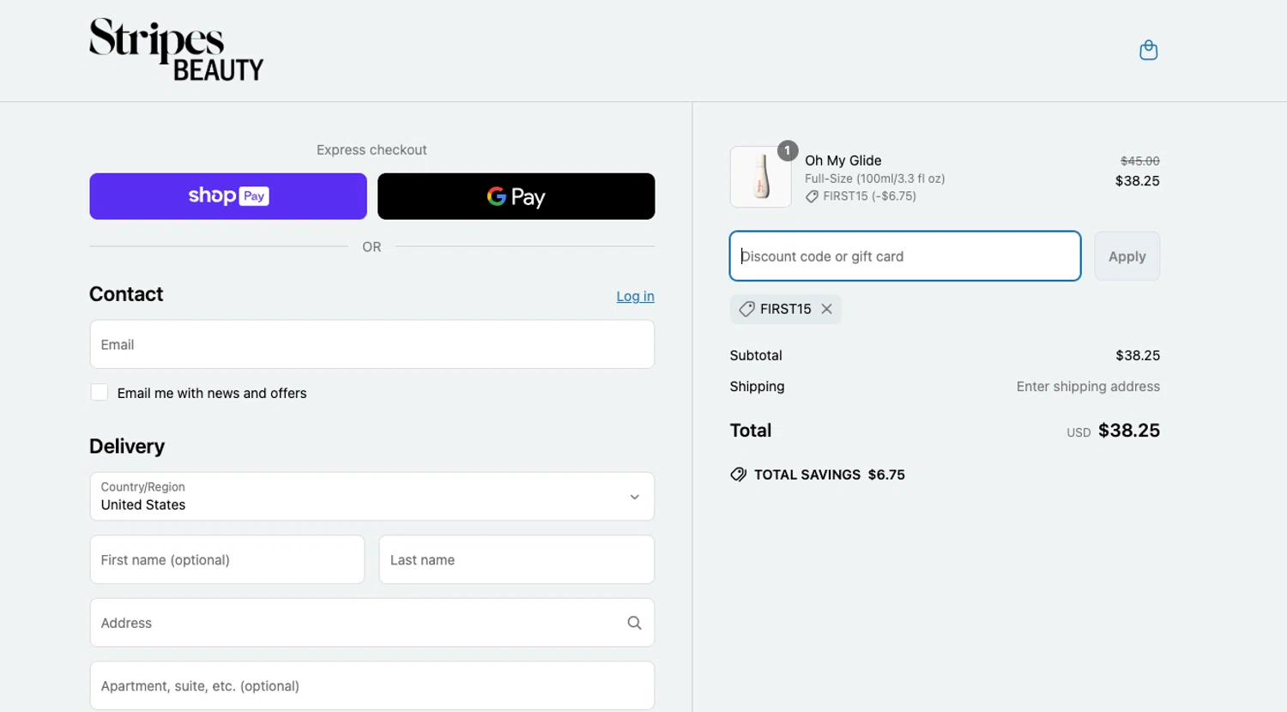Click the Address input field
This screenshot has height=712, width=1287.
tap(372, 623)
